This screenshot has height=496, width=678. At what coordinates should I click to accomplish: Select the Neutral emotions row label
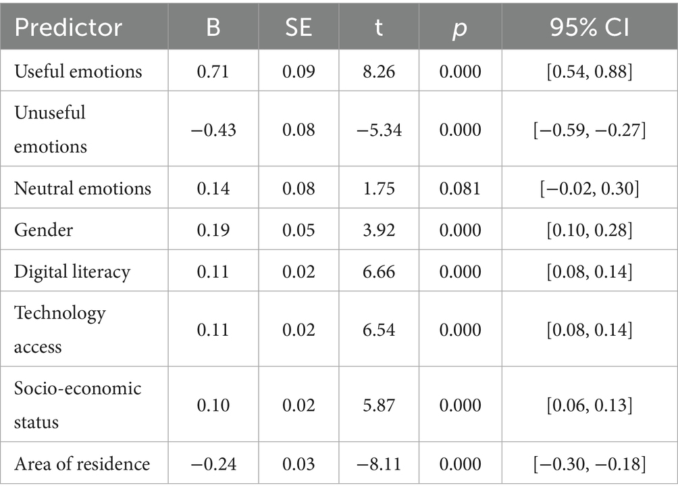tap(82, 187)
